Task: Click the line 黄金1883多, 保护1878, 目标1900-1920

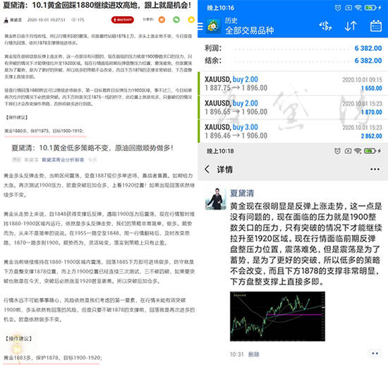Action: coord(53,358)
